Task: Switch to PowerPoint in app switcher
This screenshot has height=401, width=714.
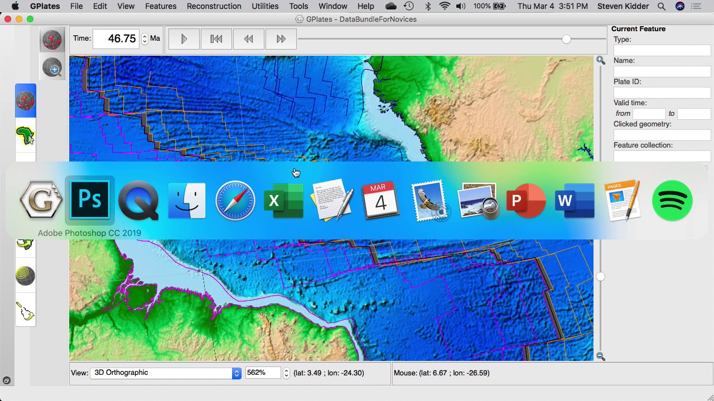Action: [527, 200]
